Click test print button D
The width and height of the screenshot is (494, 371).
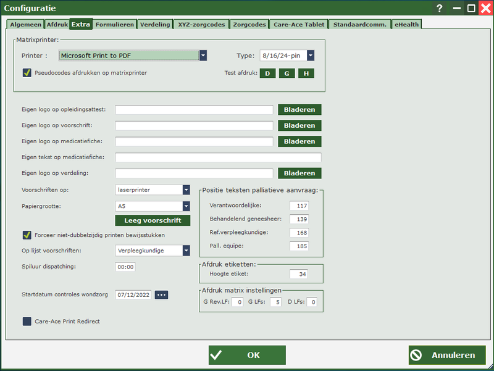click(x=267, y=73)
